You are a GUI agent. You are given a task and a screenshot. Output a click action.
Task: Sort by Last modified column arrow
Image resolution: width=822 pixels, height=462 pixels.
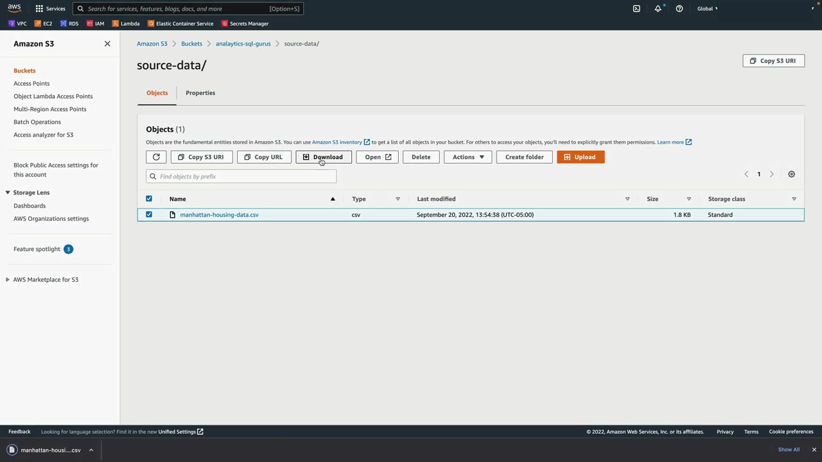click(627, 199)
